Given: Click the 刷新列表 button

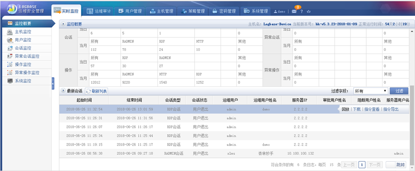Looking at the screenshot, I should click(x=97, y=91).
